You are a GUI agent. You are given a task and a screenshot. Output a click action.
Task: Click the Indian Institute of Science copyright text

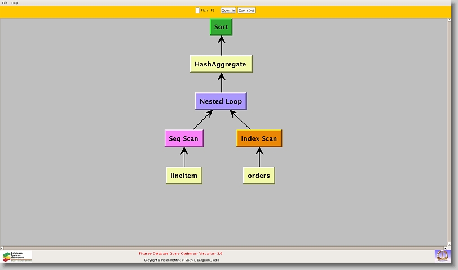182,260
